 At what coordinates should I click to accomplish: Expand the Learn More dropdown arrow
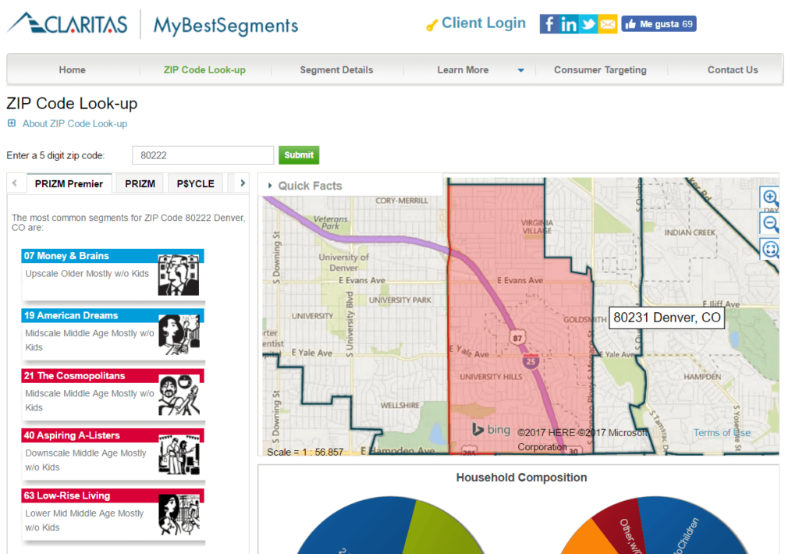pos(520,70)
